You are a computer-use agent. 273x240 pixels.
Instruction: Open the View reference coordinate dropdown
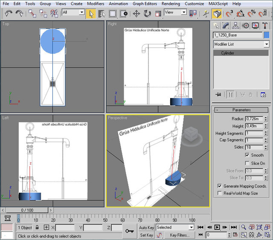(176, 13)
